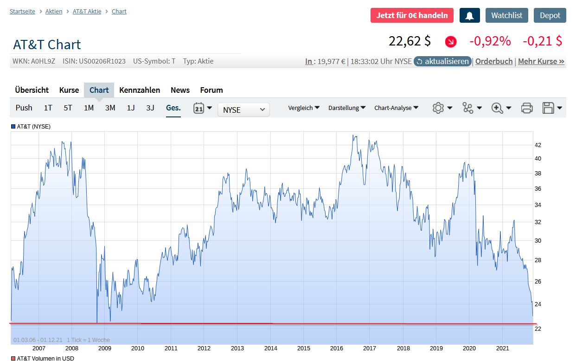Expand the arrow next to share icon
Screen dimensions: 576x361
tap(479, 108)
